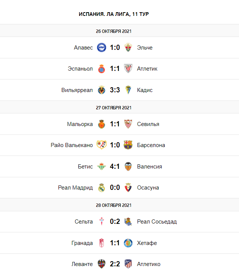
Task: Click the Espanyol club crest
Action: 101,69
